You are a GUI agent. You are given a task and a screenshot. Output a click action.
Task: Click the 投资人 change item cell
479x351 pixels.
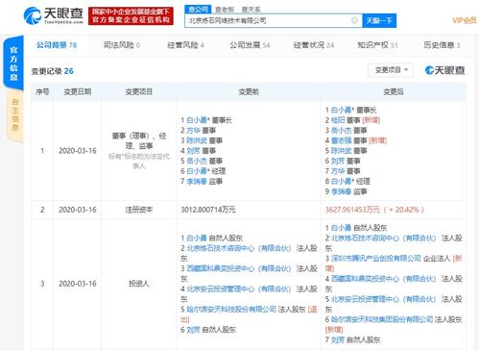(139, 284)
